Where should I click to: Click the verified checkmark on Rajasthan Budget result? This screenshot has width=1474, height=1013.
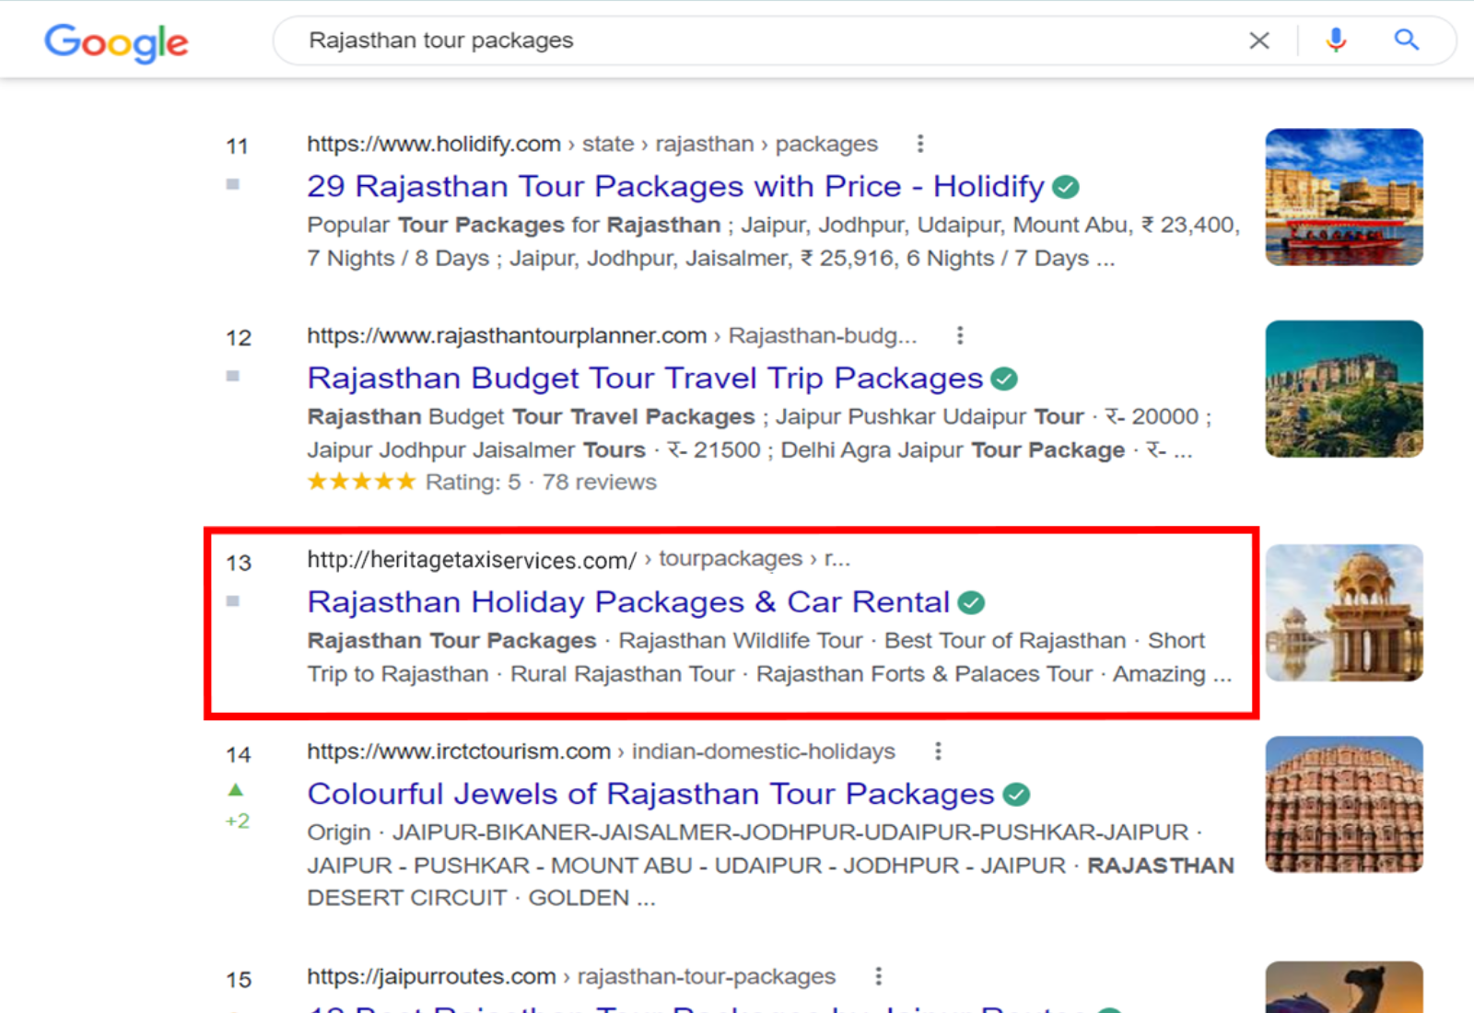tap(1004, 378)
